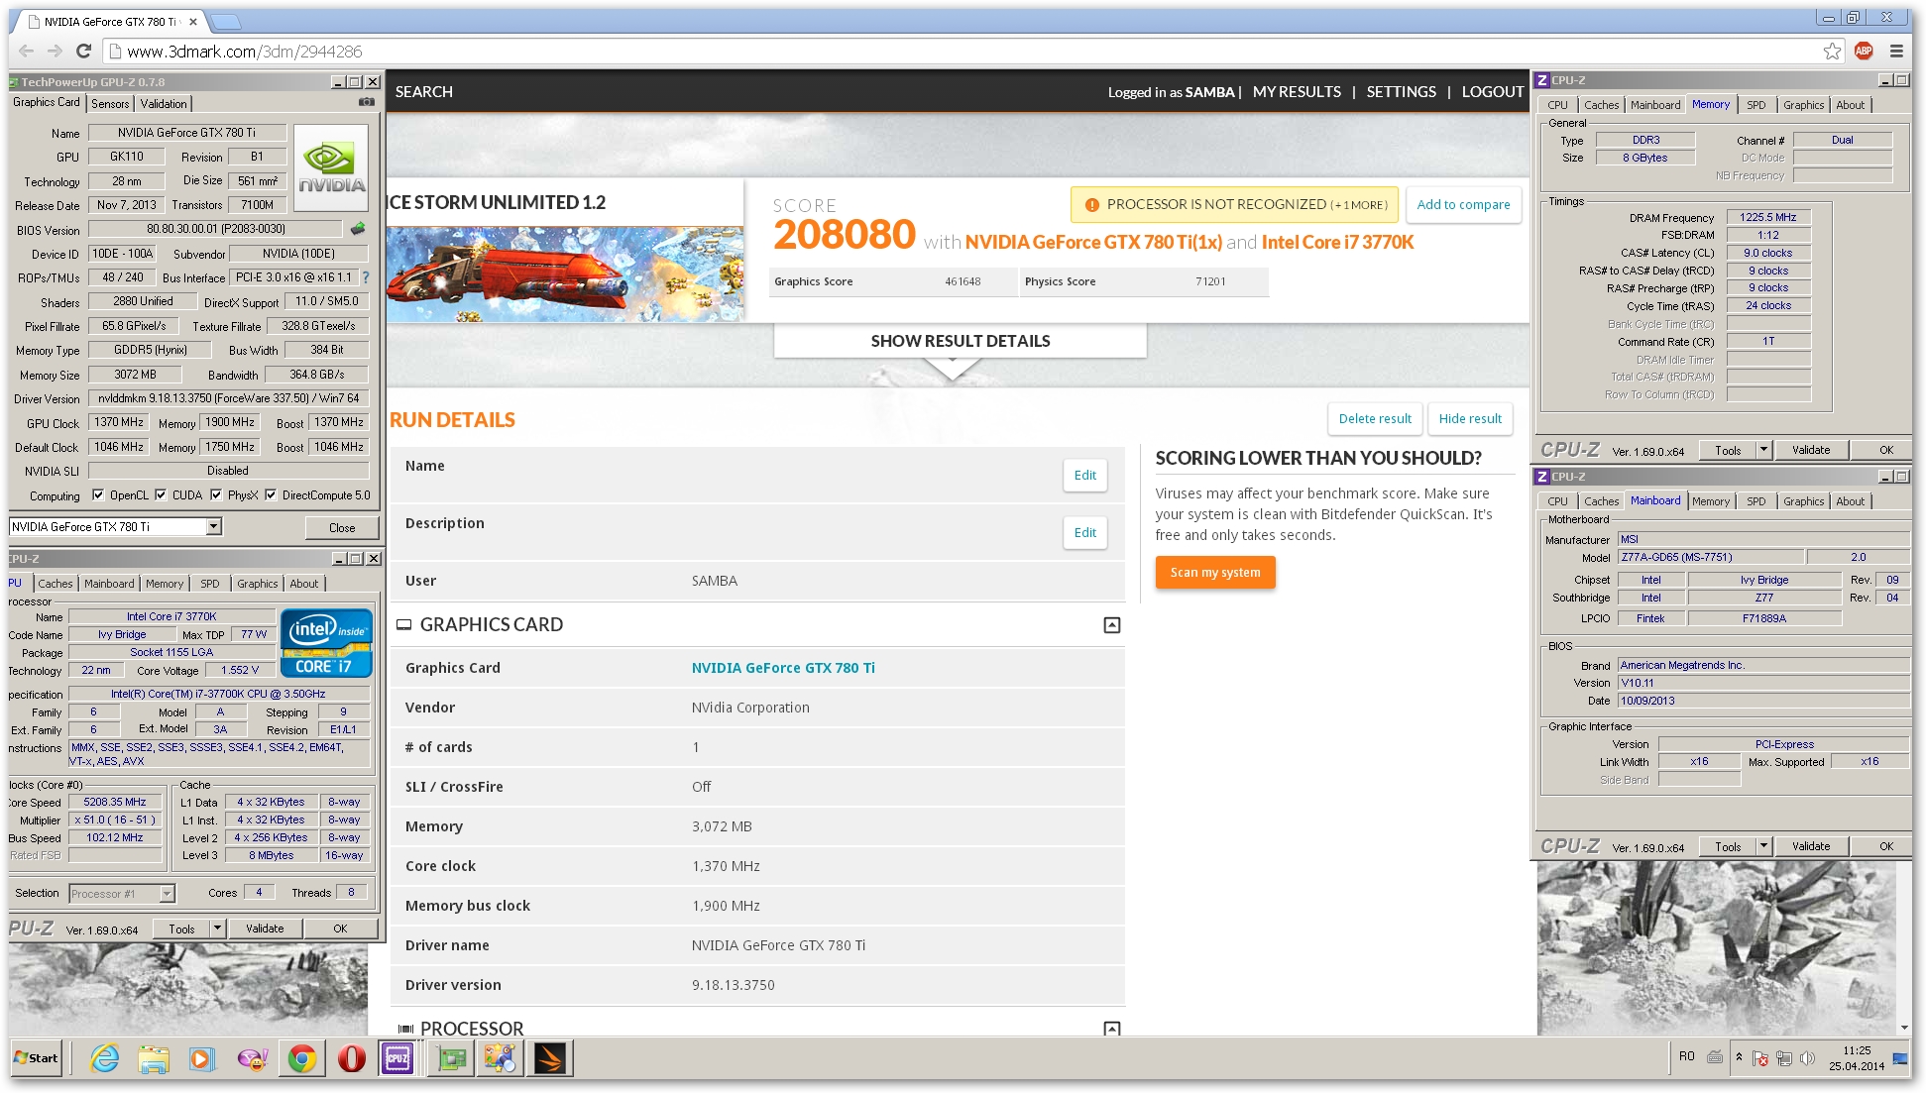Toggle the PhysX checkbox in GPU-Z
This screenshot has width=1926, height=1093.
pos(216,495)
